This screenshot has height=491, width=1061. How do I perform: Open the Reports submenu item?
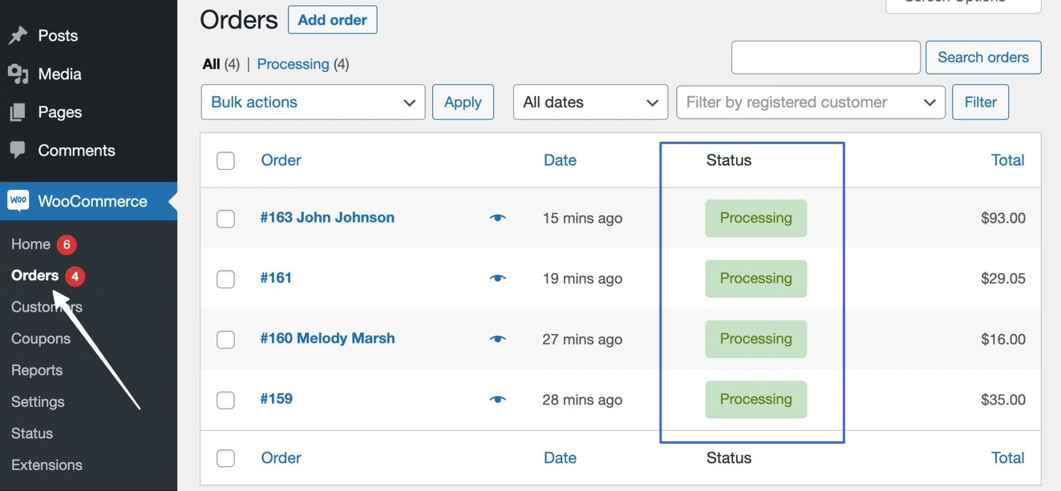[37, 370]
